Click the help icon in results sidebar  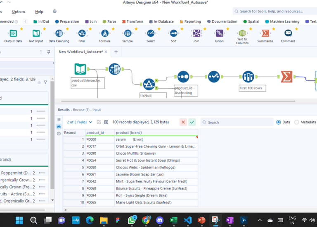click(59, 134)
